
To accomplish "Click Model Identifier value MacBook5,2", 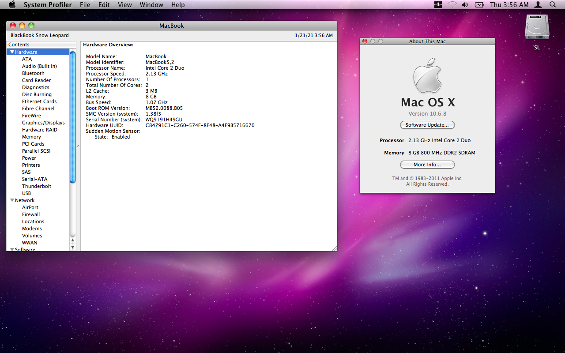I will (160, 62).
